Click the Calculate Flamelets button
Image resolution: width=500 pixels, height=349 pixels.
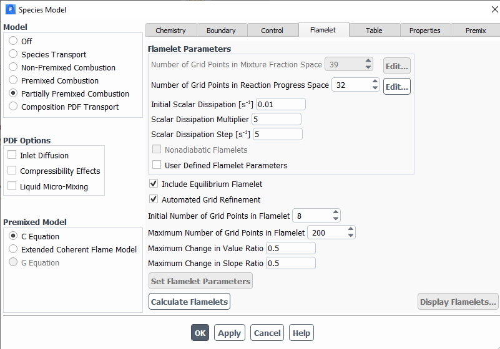(x=189, y=302)
